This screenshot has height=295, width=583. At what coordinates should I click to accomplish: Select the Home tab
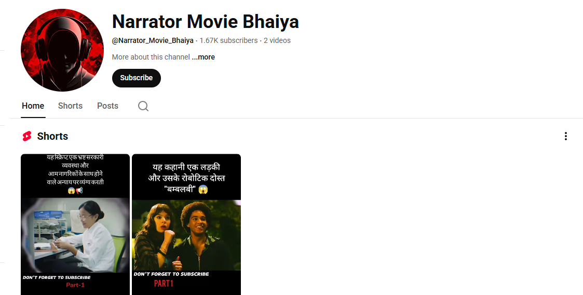point(33,106)
